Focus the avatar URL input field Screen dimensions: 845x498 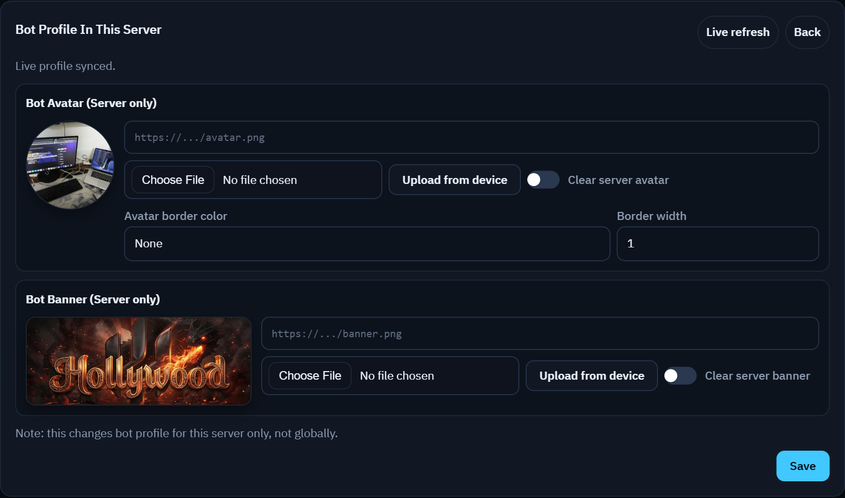[x=471, y=137]
